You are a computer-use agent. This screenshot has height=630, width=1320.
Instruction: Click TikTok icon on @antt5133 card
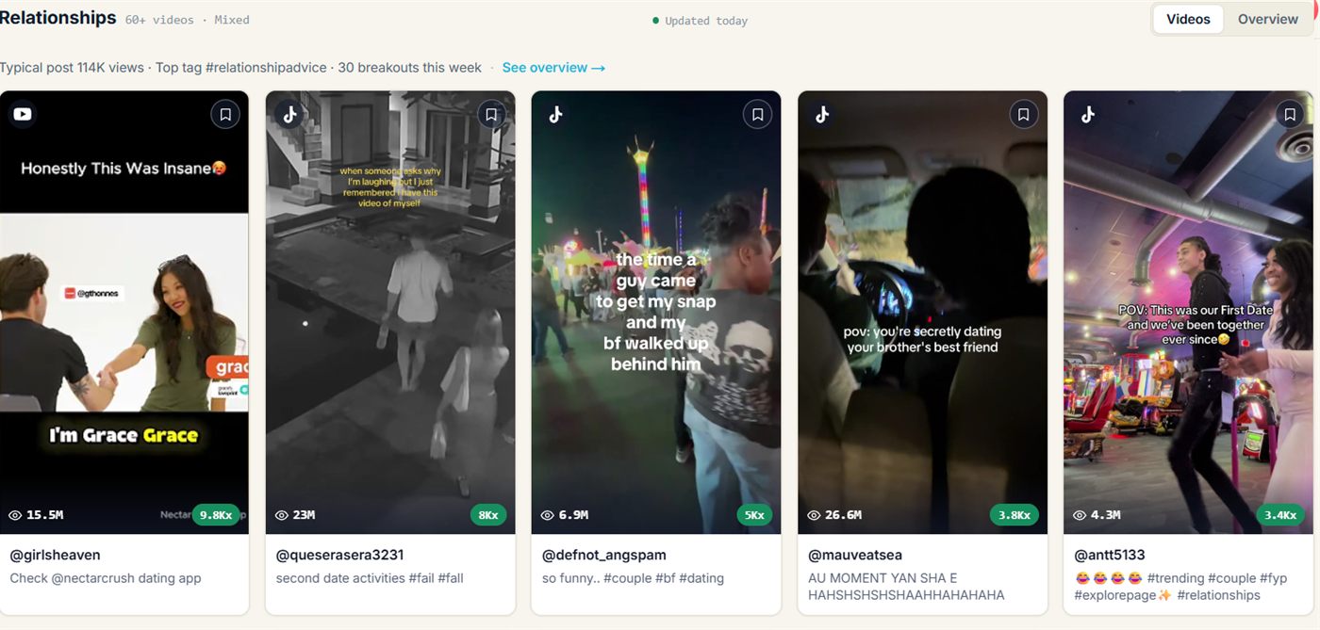(1087, 114)
